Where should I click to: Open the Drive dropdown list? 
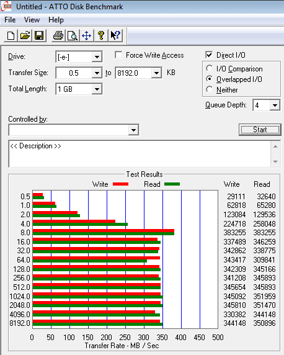[97, 57]
